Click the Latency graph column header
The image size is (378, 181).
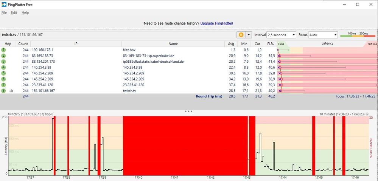(327, 43)
